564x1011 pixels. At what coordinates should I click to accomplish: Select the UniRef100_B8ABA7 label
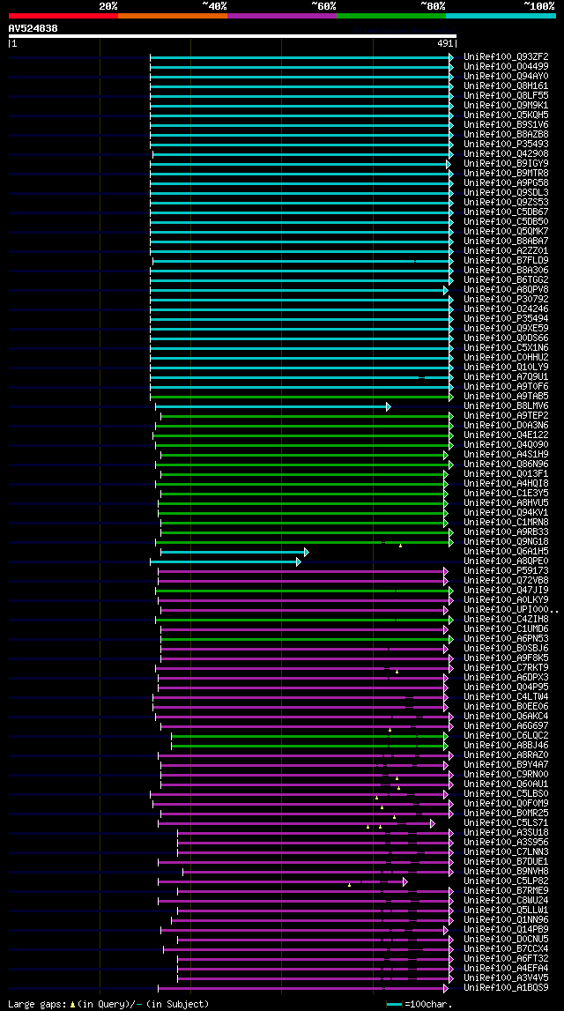pos(506,242)
